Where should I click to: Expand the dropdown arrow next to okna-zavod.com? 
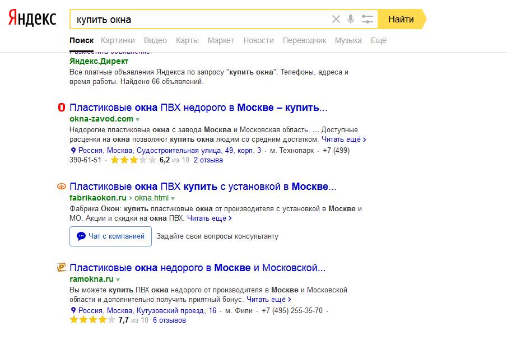(137, 119)
